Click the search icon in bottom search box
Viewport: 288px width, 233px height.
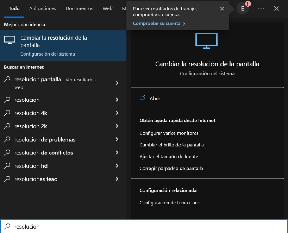[7, 227]
